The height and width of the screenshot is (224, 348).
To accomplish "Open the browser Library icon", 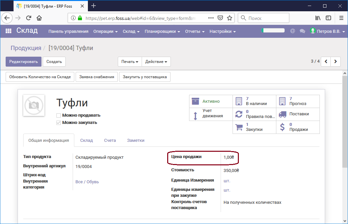I will pyautogui.click(x=318, y=18).
